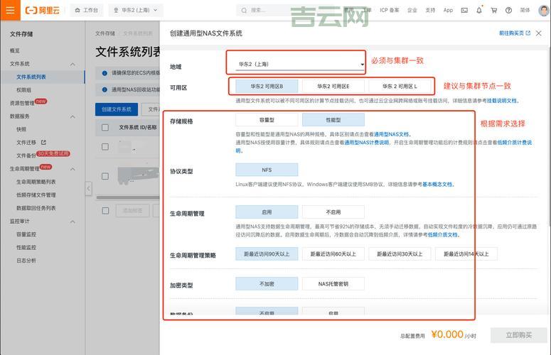Select NFS protocol type

pyautogui.click(x=267, y=170)
